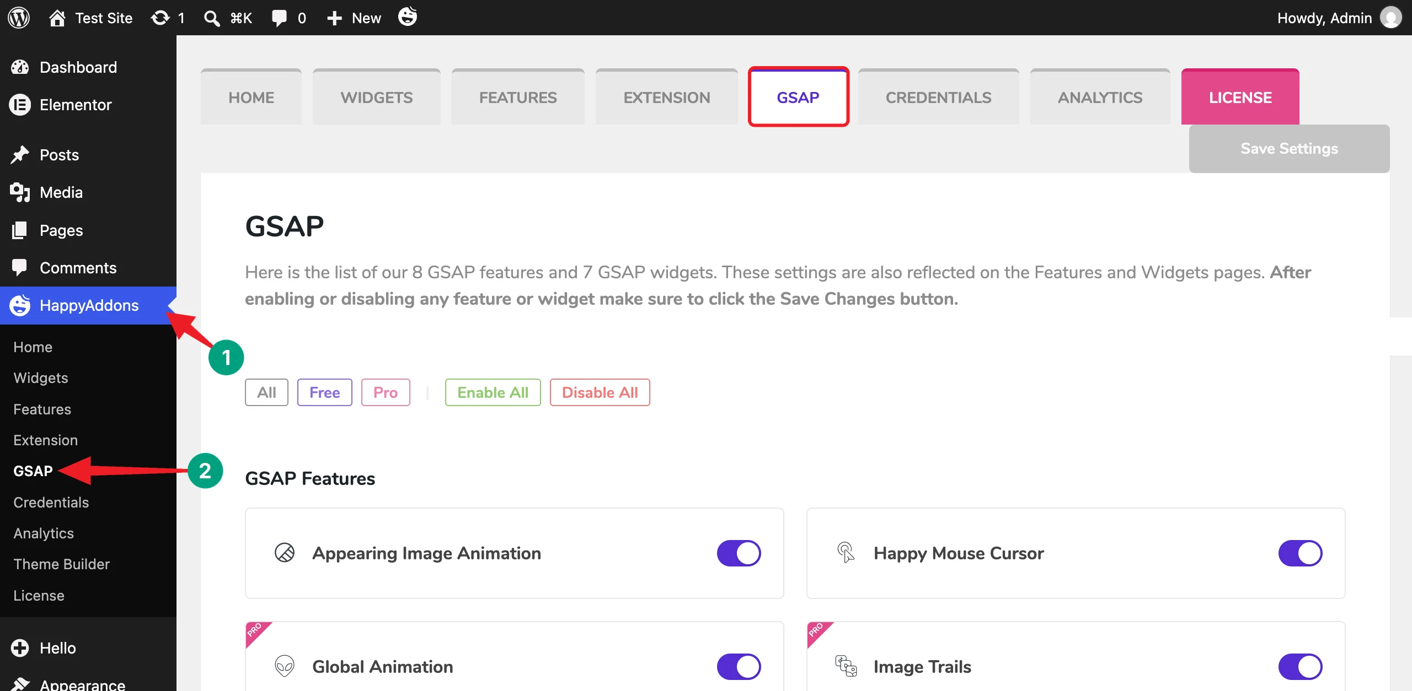Open Posts menu in sidebar

[88, 155]
